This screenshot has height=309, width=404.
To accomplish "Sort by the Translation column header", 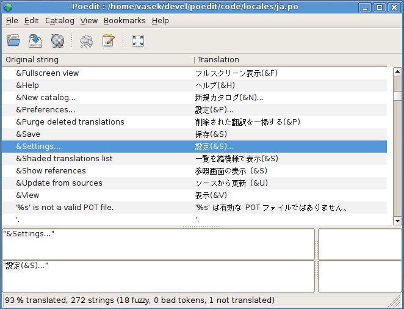I will (290, 60).
